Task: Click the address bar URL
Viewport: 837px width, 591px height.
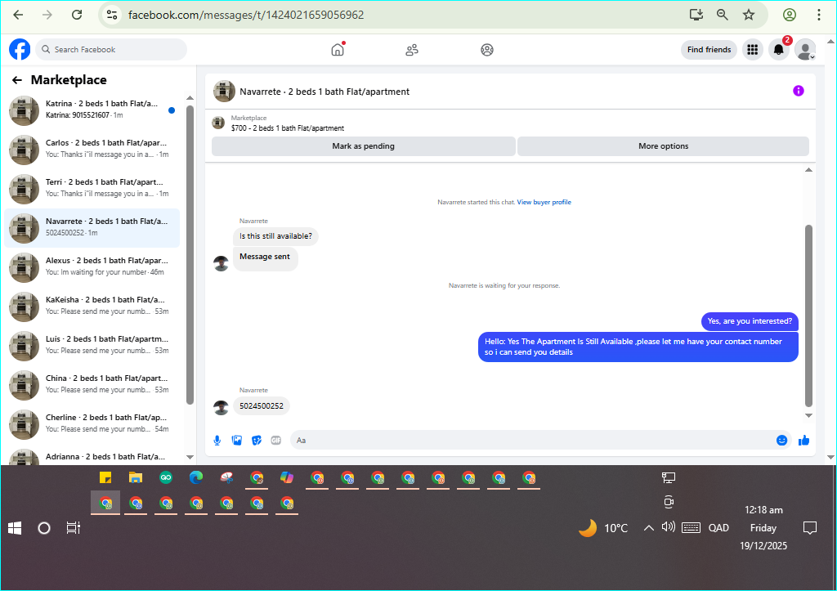Action: [x=246, y=15]
